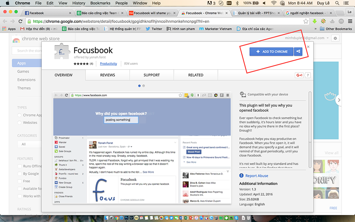Viewport: 355px width, 222px height.
Task: Advance the carousel with the right arrow
Action: pyautogui.click(x=339, y=100)
